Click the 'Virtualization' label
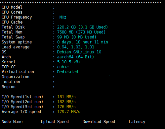 (18, 72)
